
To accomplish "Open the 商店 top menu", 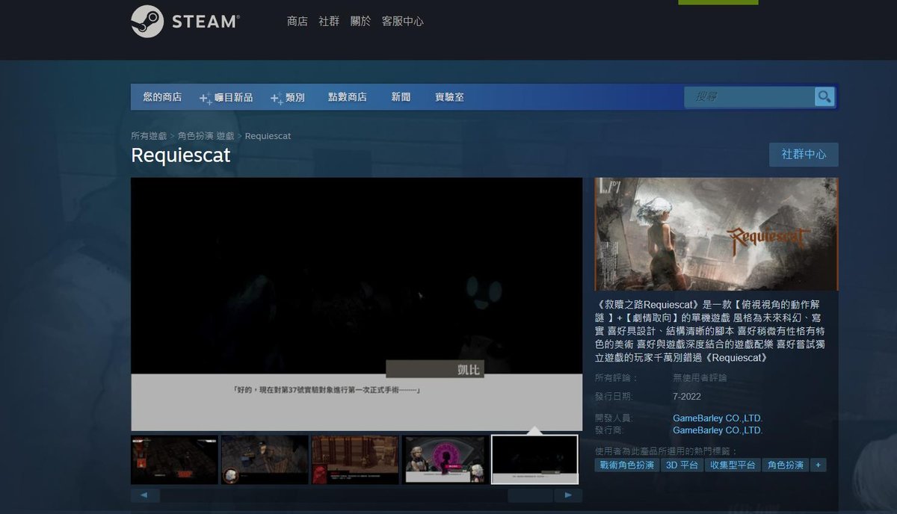I will tap(298, 21).
